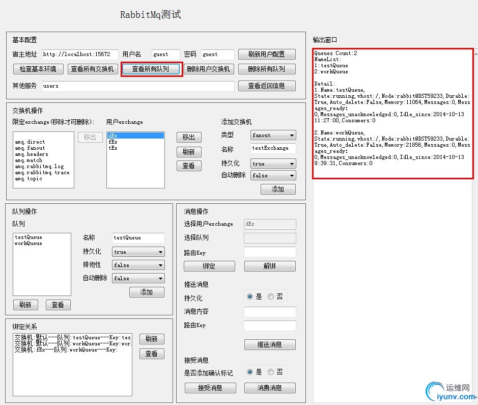Select amq.headers in restricted exchange list

32,154
